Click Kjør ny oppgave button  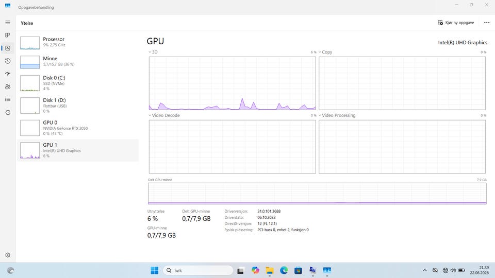tap(456, 23)
